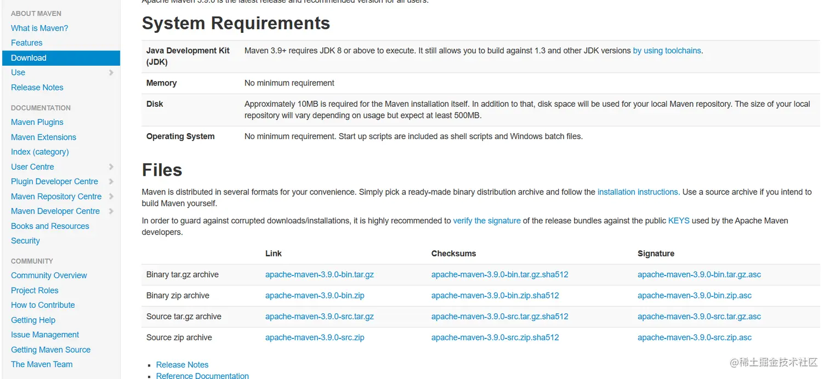Viewport: 829px width, 379px height.
Task: Open Release Notes below Files table
Action: (182, 365)
